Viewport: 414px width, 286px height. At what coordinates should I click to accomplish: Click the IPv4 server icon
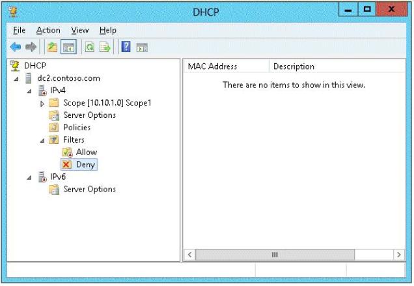coord(42,91)
